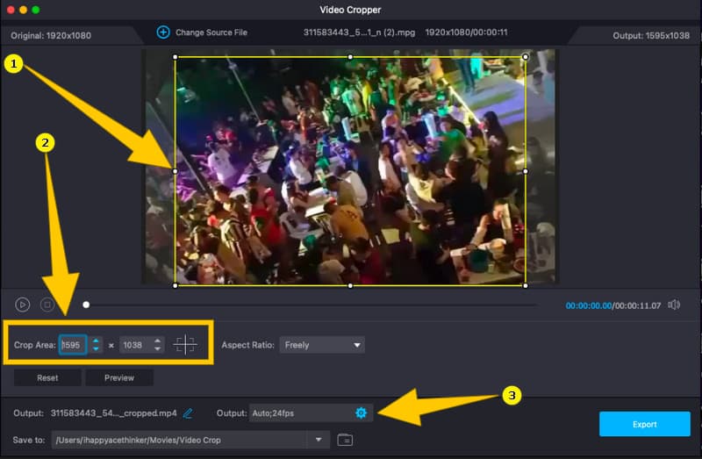Edit output filename using the pencil icon
Screen dimensions: 702x459
(x=188, y=412)
